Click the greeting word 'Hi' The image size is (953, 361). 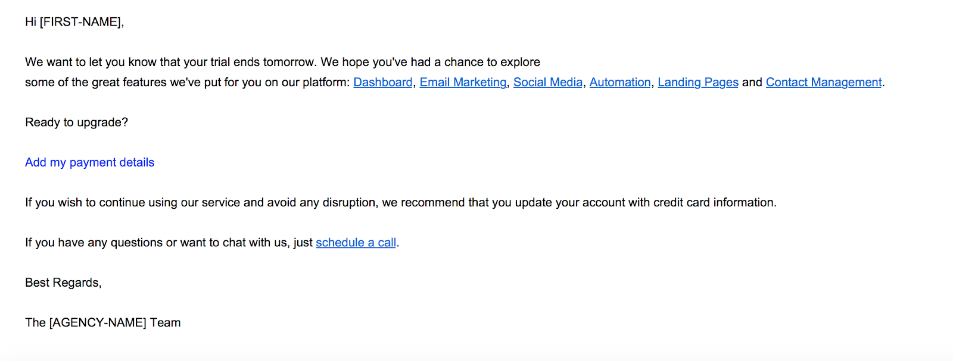coord(30,22)
